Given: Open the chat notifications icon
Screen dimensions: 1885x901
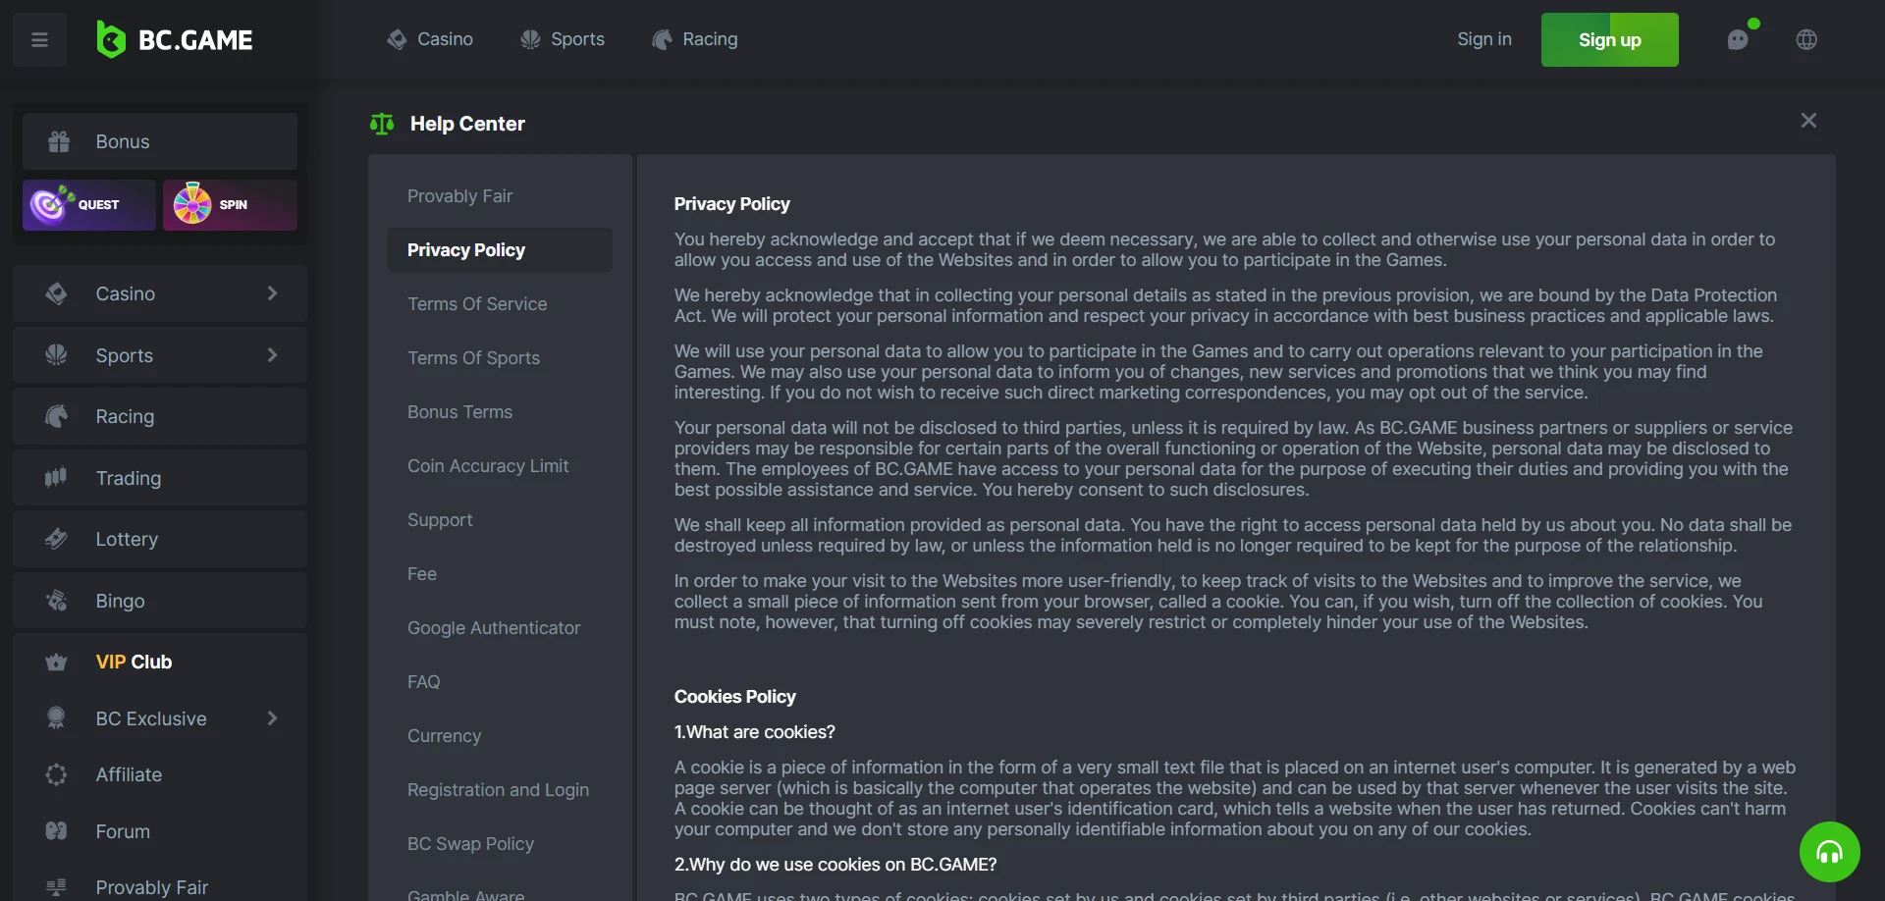Looking at the screenshot, I should pos(1739,39).
